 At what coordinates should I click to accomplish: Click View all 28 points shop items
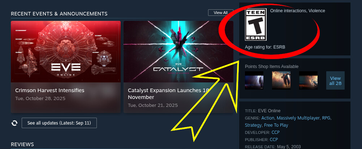(x=335, y=81)
